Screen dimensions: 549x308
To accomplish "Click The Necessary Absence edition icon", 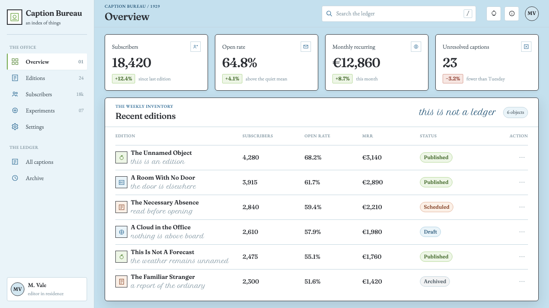I will [x=121, y=207].
